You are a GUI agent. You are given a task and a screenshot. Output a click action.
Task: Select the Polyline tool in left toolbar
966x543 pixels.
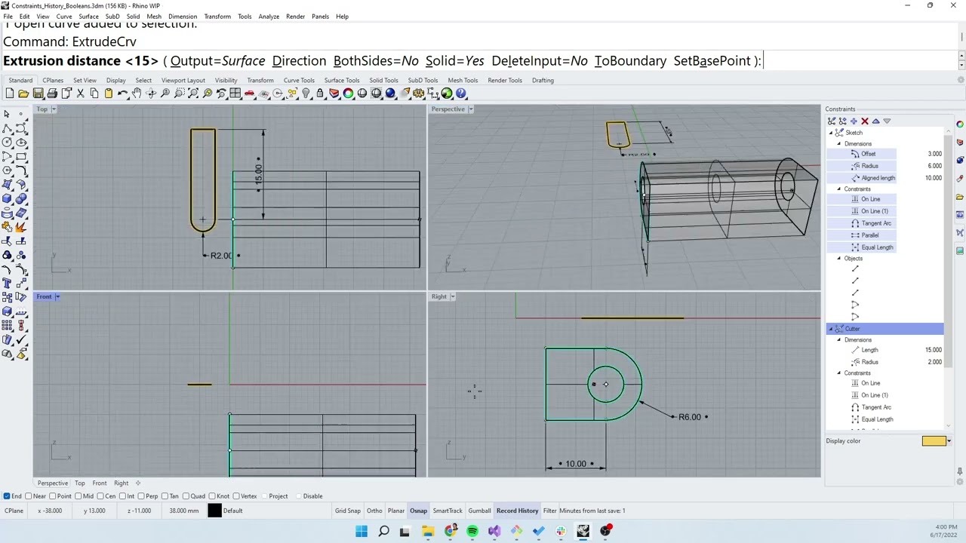pyautogui.click(x=7, y=128)
